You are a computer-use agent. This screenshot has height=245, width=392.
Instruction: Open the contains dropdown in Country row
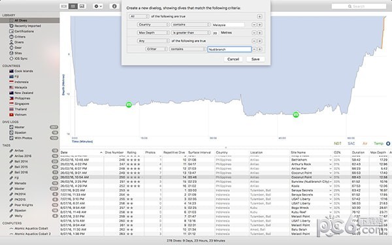coord(191,25)
